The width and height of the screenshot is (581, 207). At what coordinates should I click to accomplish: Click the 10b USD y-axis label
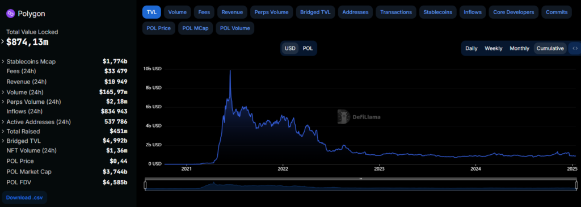click(x=152, y=69)
